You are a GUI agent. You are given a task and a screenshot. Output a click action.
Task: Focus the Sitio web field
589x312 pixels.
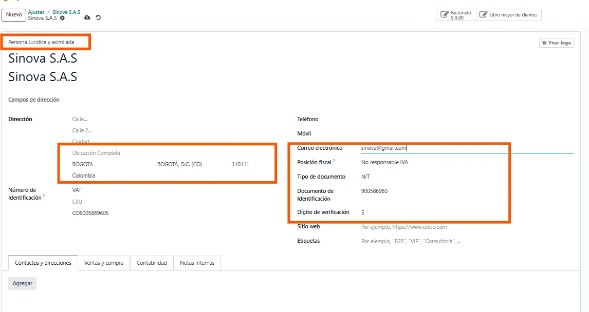pos(467,227)
